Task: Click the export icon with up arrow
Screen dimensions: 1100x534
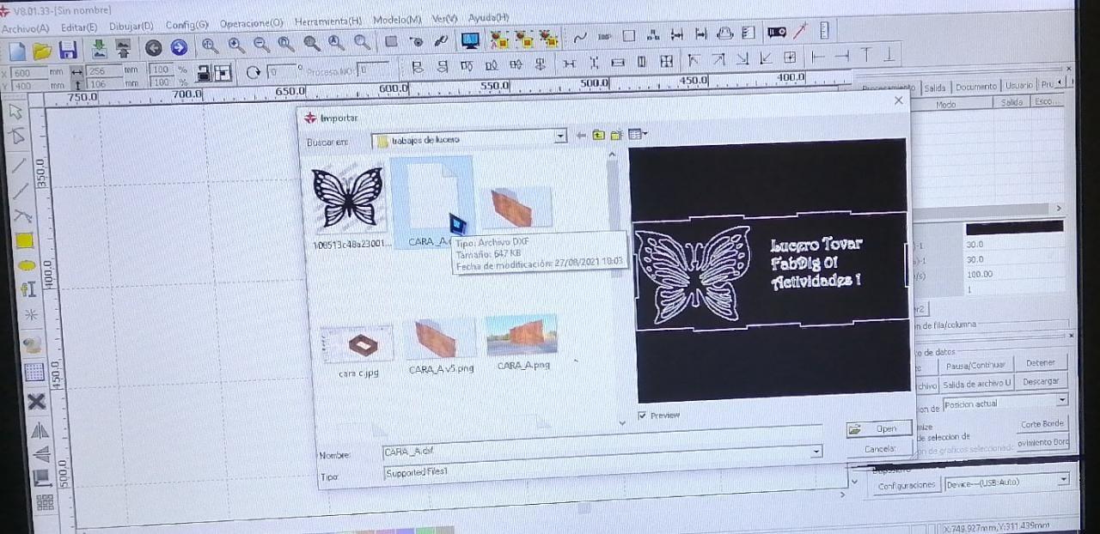Action: click(x=123, y=49)
